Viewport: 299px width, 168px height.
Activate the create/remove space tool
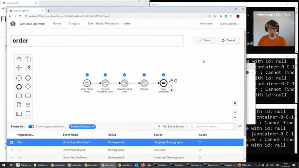[x=19, y=68]
